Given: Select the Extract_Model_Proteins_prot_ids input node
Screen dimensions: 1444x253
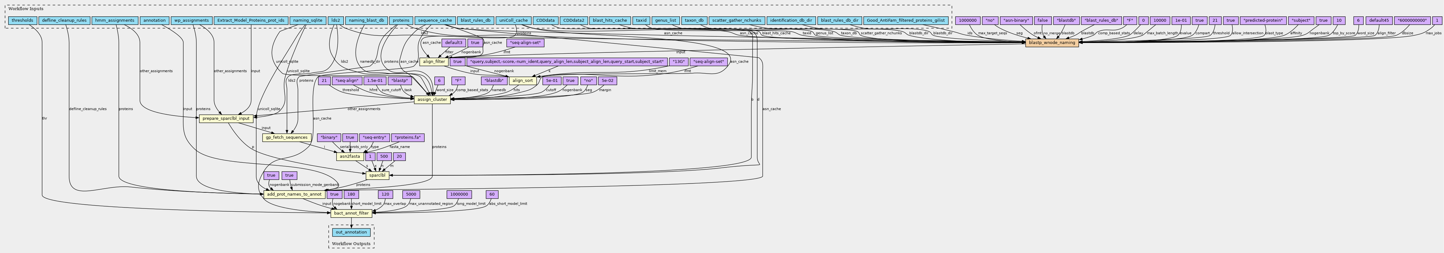Looking at the screenshot, I should coord(251,21).
